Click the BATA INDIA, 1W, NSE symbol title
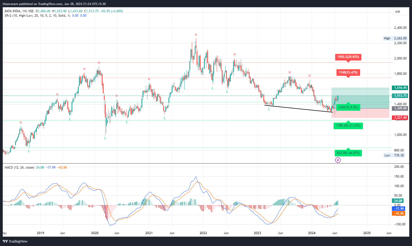412x246 pixels. pos(19,11)
